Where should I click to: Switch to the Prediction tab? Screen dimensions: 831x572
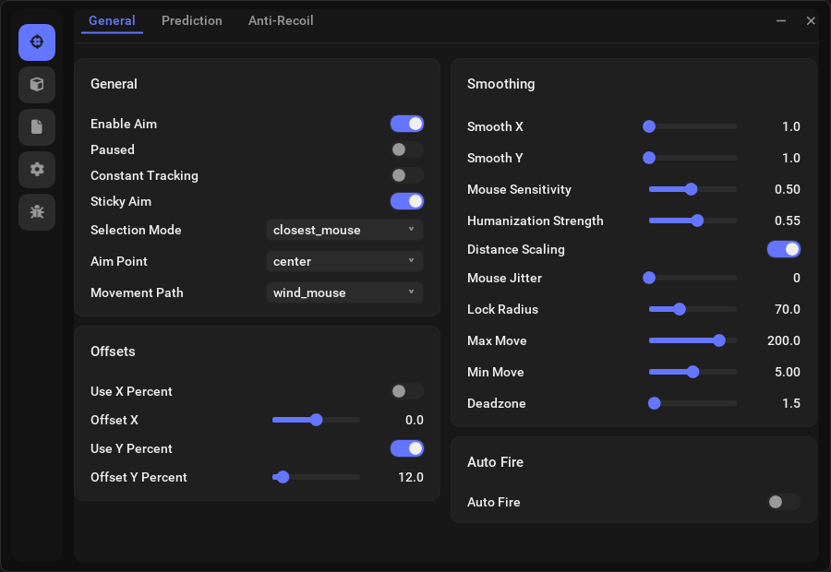[x=192, y=20]
